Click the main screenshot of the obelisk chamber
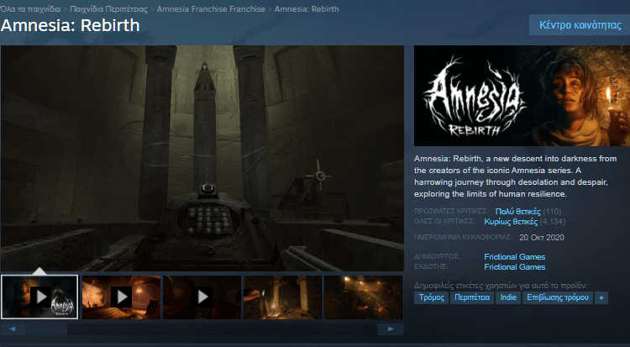The height and width of the screenshot is (347, 630). 202,158
